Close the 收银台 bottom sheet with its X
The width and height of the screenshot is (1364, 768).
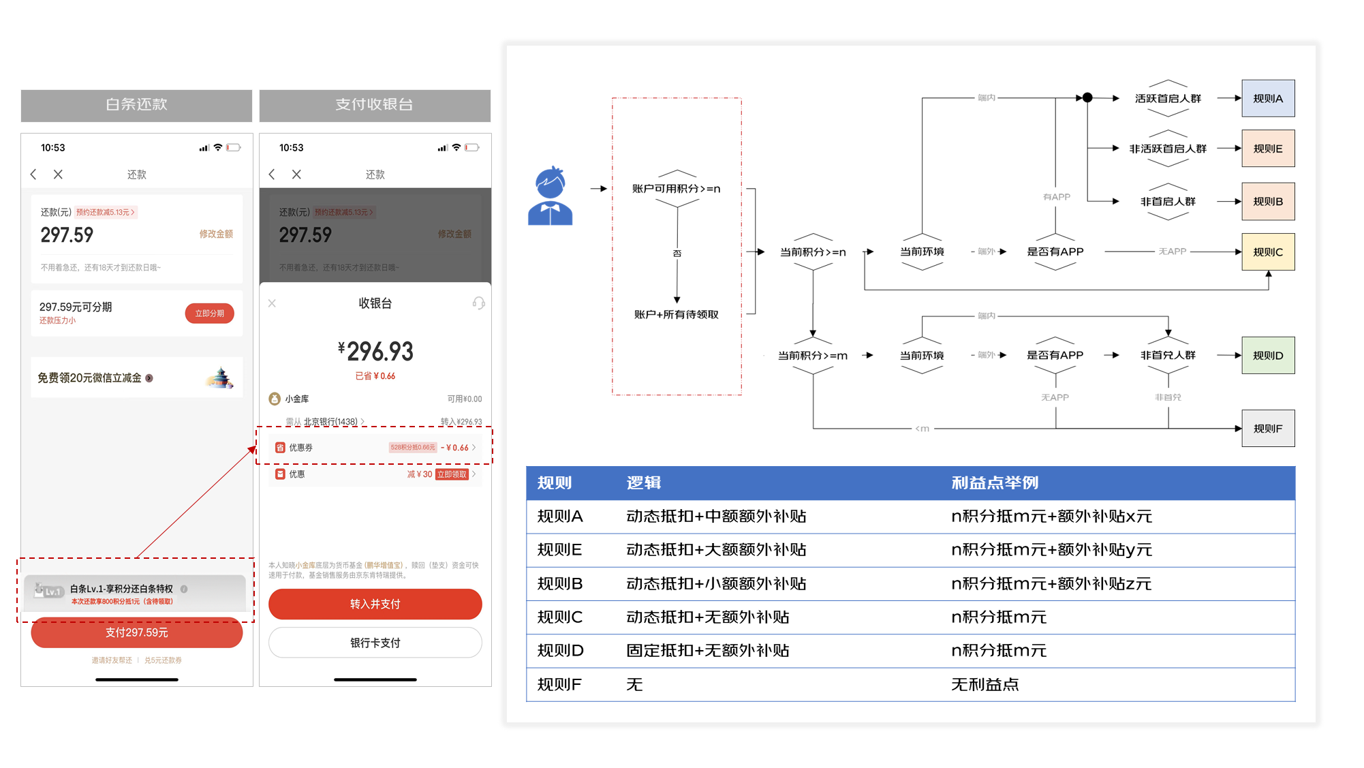272,303
